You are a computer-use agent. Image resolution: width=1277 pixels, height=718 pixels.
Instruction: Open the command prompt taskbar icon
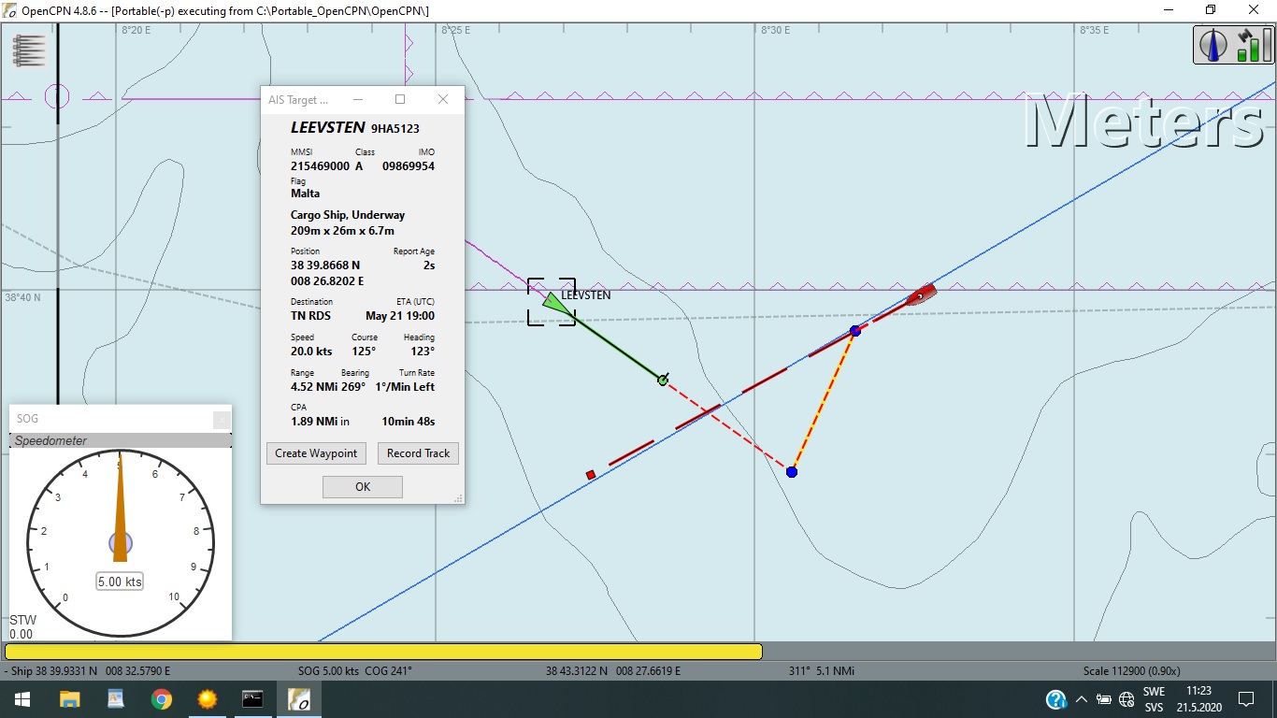tap(252, 699)
